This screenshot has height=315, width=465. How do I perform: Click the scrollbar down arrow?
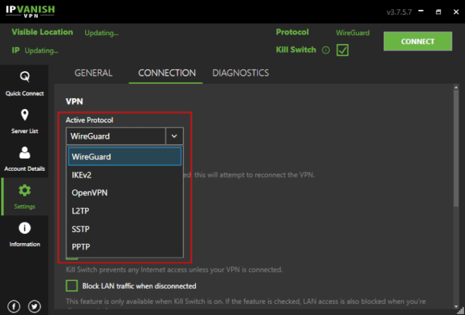(x=456, y=306)
